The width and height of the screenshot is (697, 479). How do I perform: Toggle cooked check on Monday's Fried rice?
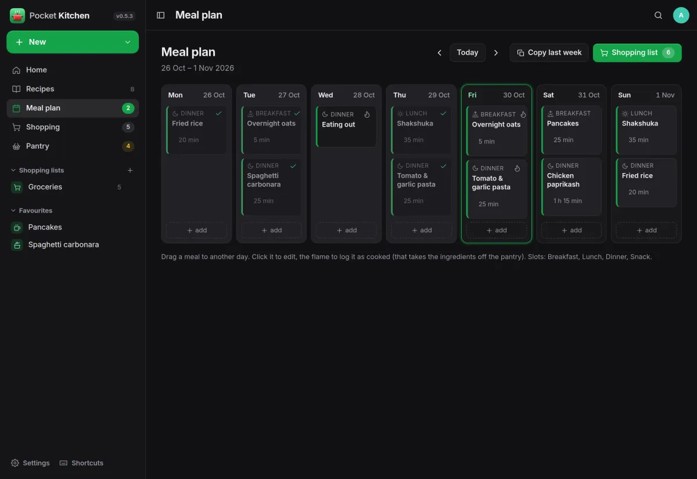coord(219,113)
